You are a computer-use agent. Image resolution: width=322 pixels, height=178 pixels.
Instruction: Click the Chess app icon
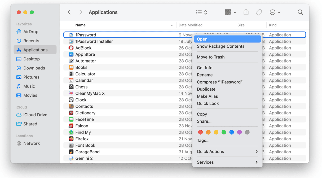tap(71, 87)
